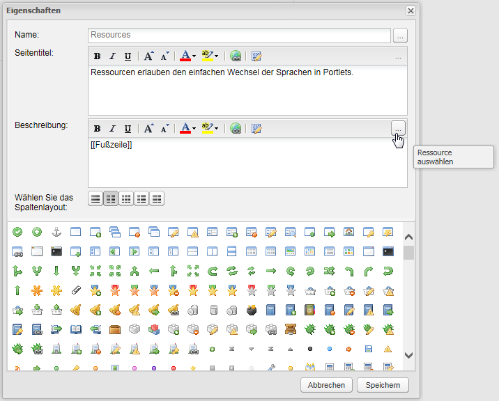The image size is (499, 401).
Task: Toggle bold in the Seitentitel toolbar
Action: [97, 56]
